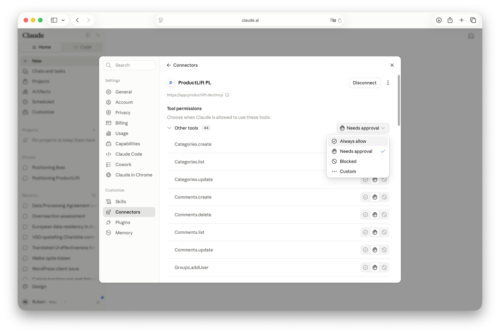This screenshot has height=334, width=500.
Task: Select Blocked from the dropdown menu
Action: click(x=358, y=161)
